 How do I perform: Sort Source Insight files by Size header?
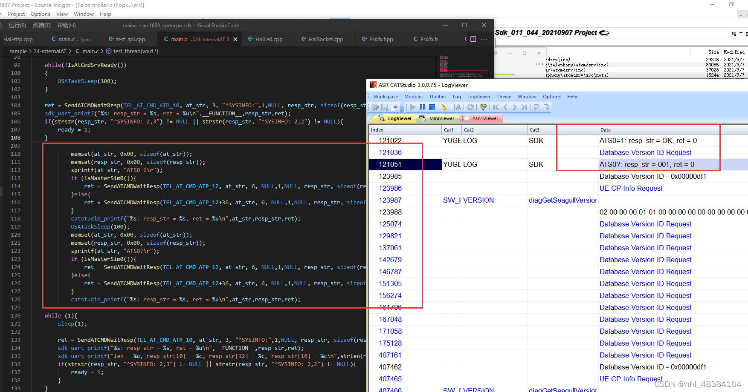click(x=713, y=52)
